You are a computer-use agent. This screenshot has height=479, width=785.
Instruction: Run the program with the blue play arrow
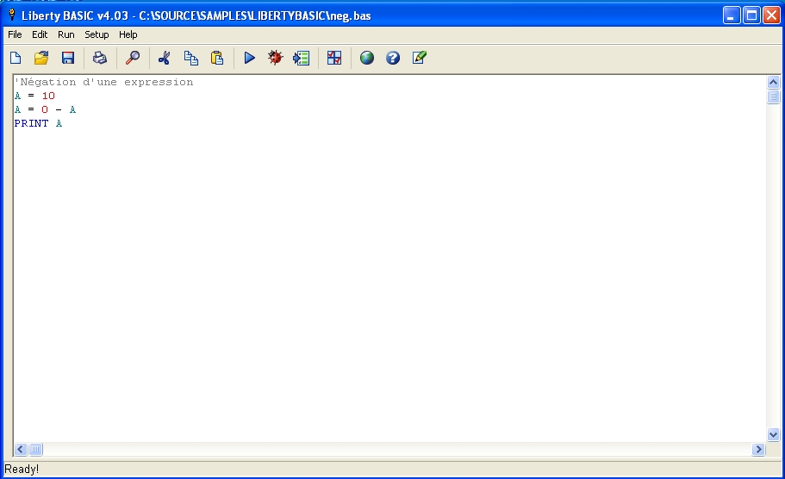pos(249,58)
